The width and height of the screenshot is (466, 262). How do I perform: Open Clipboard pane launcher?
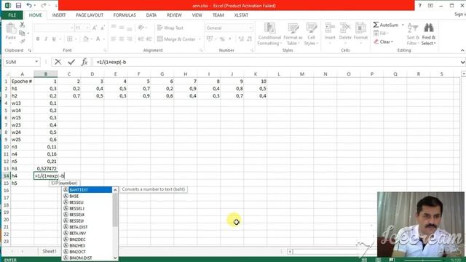coord(29,50)
